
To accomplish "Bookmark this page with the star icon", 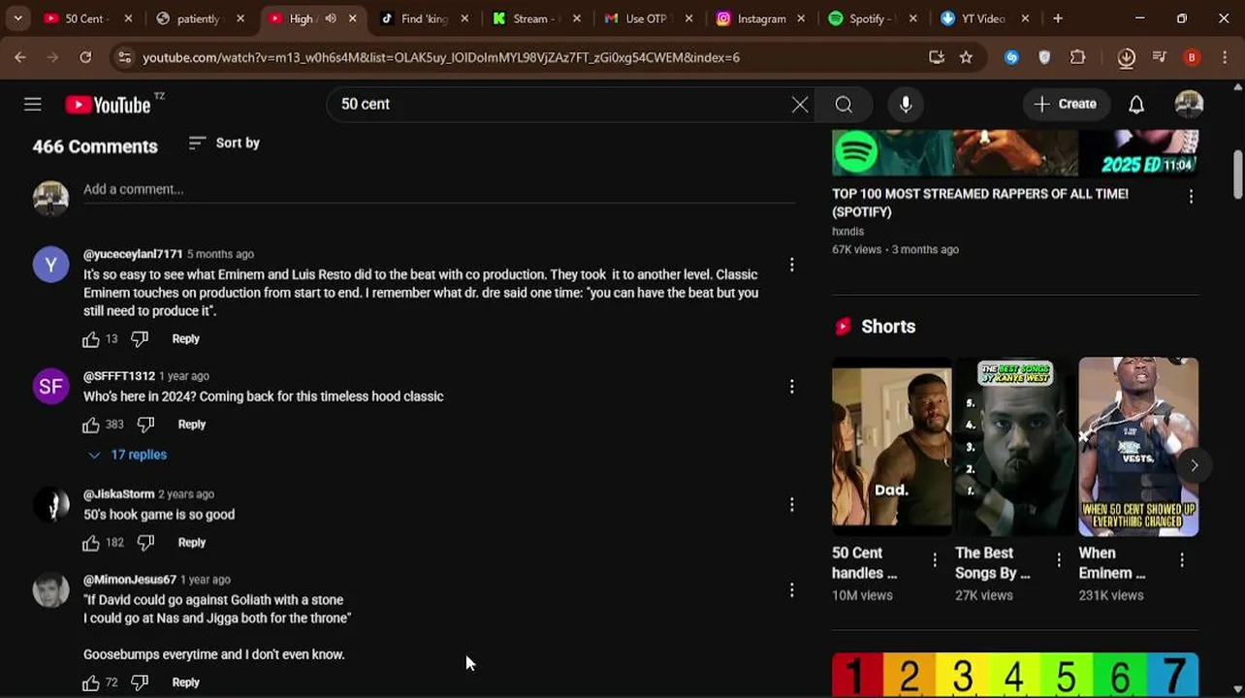I will [x=966, y=58].
